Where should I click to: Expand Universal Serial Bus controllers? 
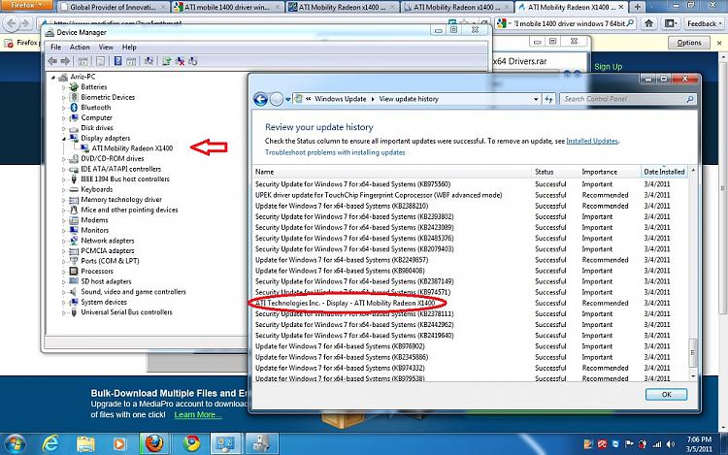[64, 312]
